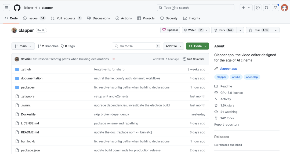Click the history clock icon beside 578 Commits
The width and height of the screenshot is (290, 154).
[x=184, y=59]
